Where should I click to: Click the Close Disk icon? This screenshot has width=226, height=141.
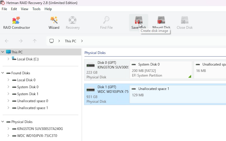(185, 20)
